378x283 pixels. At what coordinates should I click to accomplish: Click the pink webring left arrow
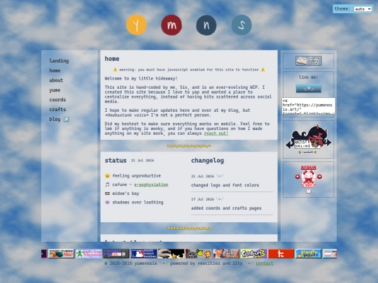[297, 177]
